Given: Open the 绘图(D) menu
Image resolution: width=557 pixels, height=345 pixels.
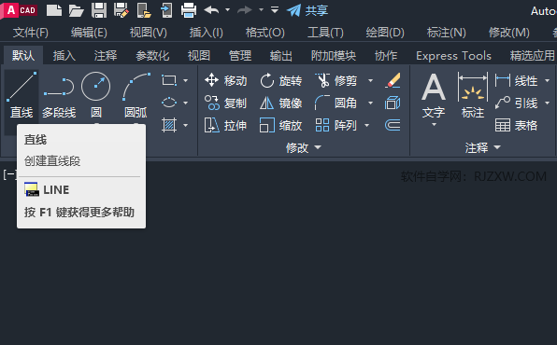Looking at the screenshot, I should [x=385, y=33].
